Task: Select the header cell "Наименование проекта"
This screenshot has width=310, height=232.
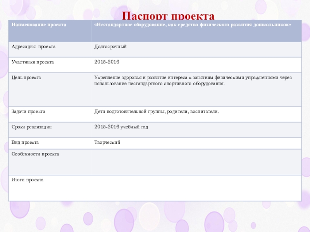Action: (50, 31)
